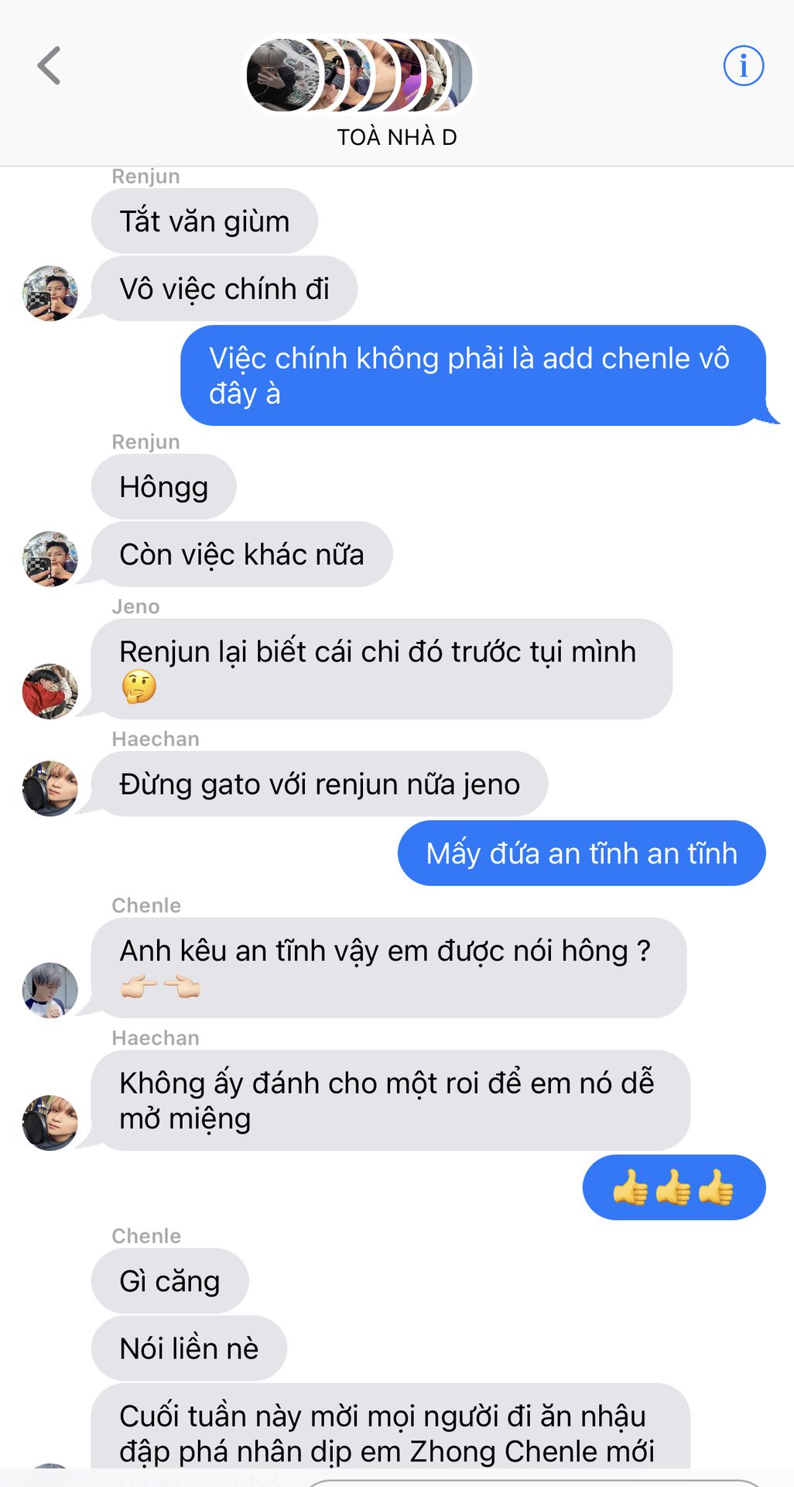Viewport: 794px width, 1487px height.
Task: Tap Renjun's avatar beside "Vô việc chính đi"
Action: 50,294
